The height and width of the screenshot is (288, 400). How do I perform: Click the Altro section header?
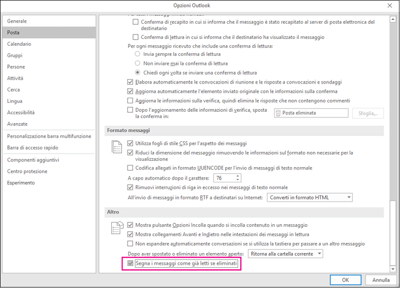(244, 212)
